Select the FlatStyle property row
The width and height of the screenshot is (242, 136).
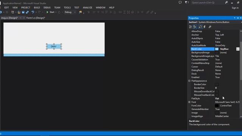point(215,99)
